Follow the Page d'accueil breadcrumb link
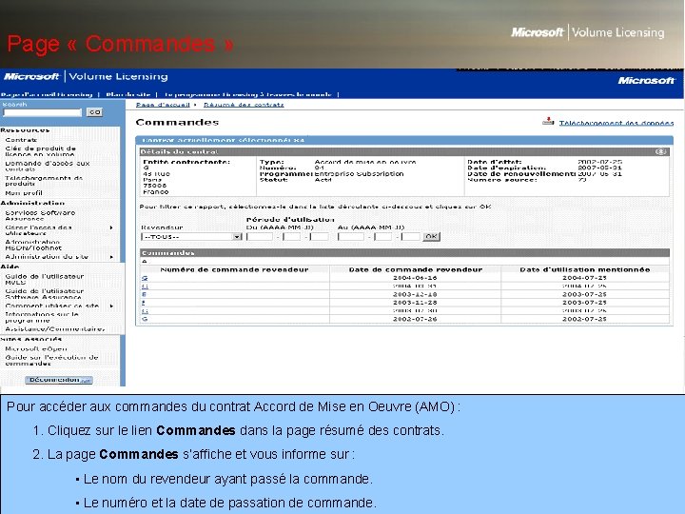The height and width of the screenshot is (514, 685). pyautogui.click(x=163, y=105)
